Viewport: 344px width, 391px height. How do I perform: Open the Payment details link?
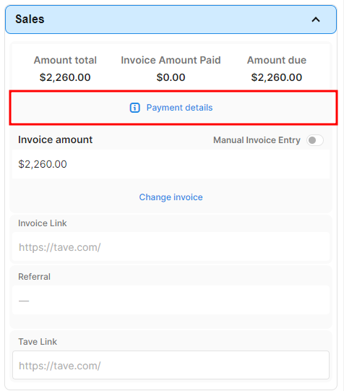[179, 108]
